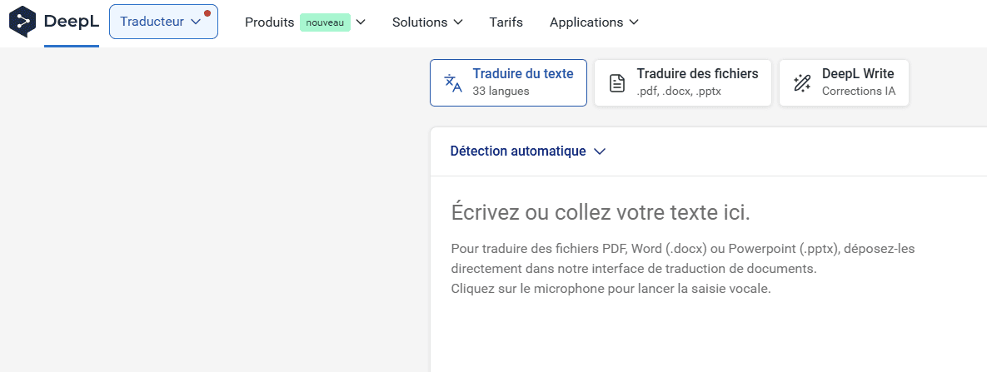Click the magic pen Write icon
This screenshot has height=372, width=987.
pos(802,83)
